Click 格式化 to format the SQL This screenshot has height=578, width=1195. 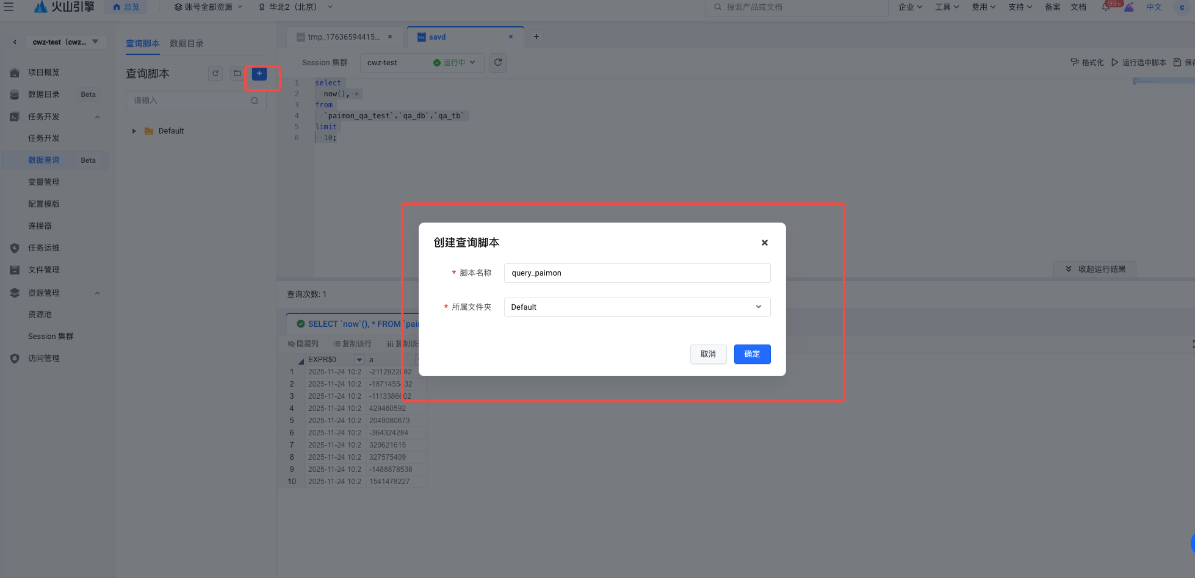point(1087,62)
